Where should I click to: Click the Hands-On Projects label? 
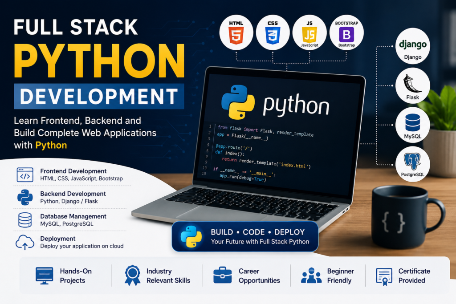click(x=76, y=276)
